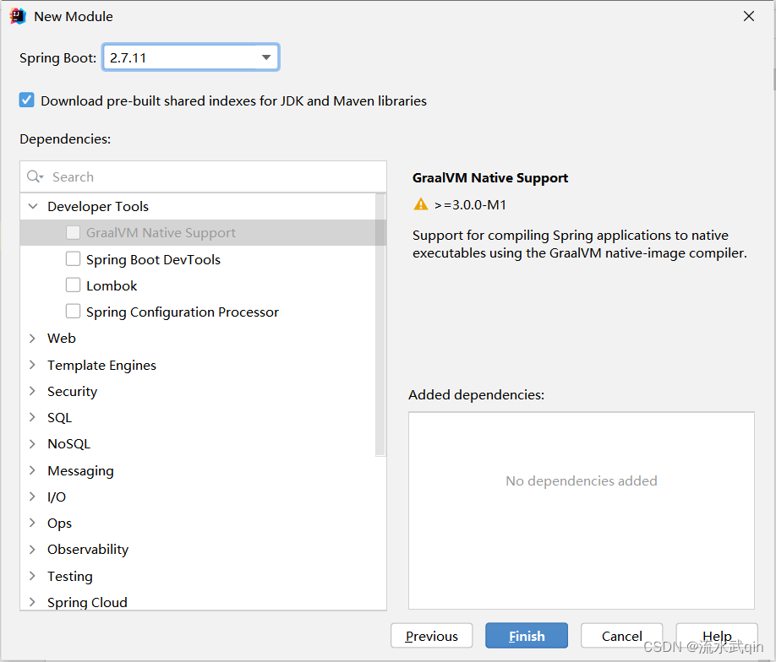Click the >=3.0.0-M1 version text

470,204
